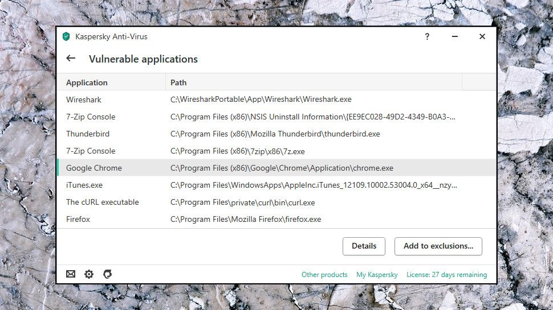Click the chrome.exe path text
The height and width of the screenshot is (310, 553).
tap(282, 168)
